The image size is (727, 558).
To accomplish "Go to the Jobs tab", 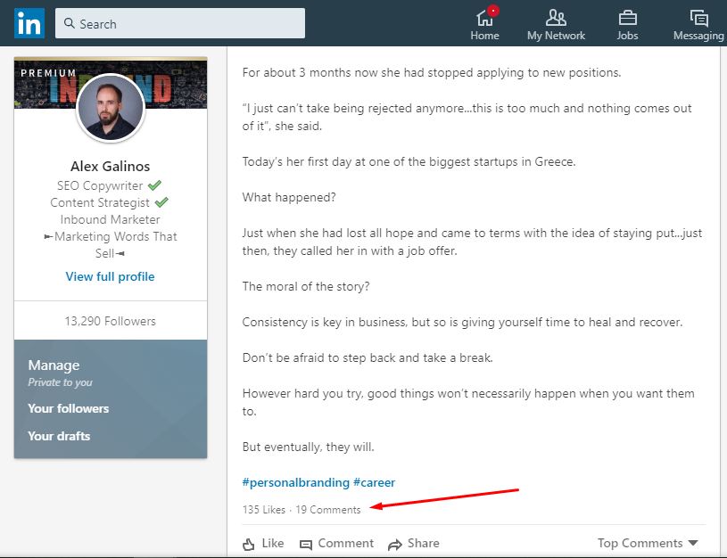I will pyautogui.click(x=627, y=24).
